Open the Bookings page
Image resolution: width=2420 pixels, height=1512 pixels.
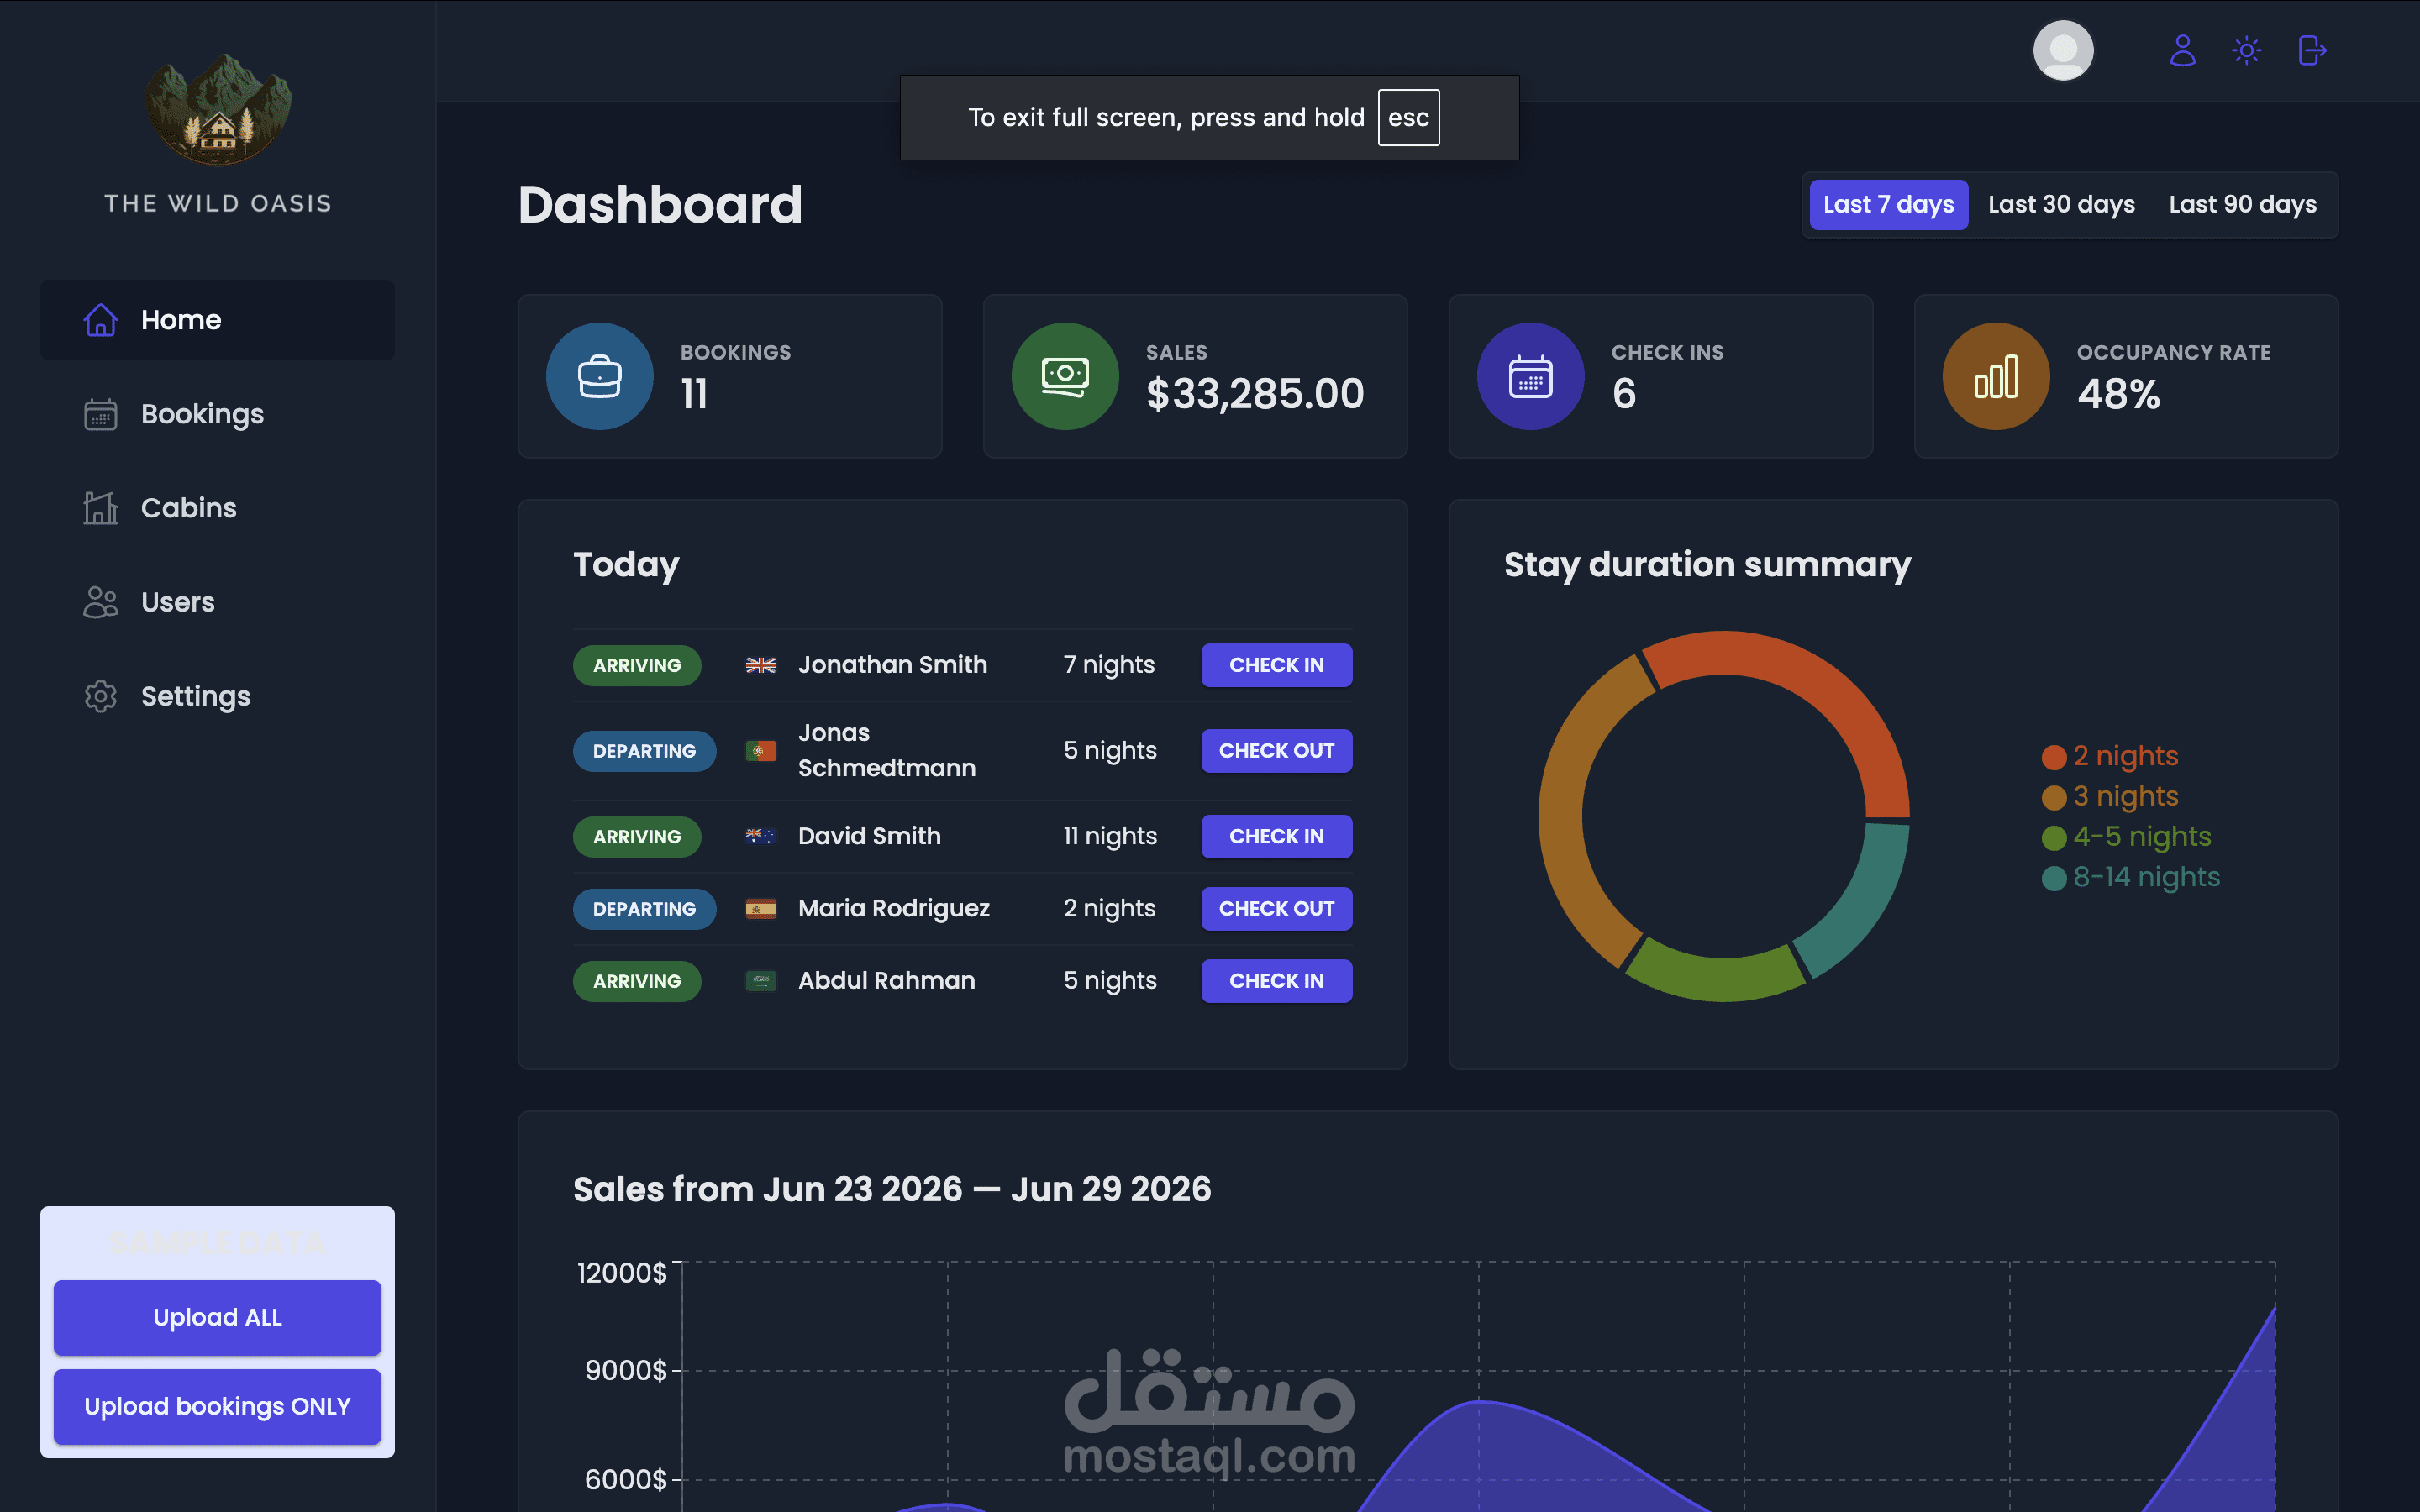(217, 414)
